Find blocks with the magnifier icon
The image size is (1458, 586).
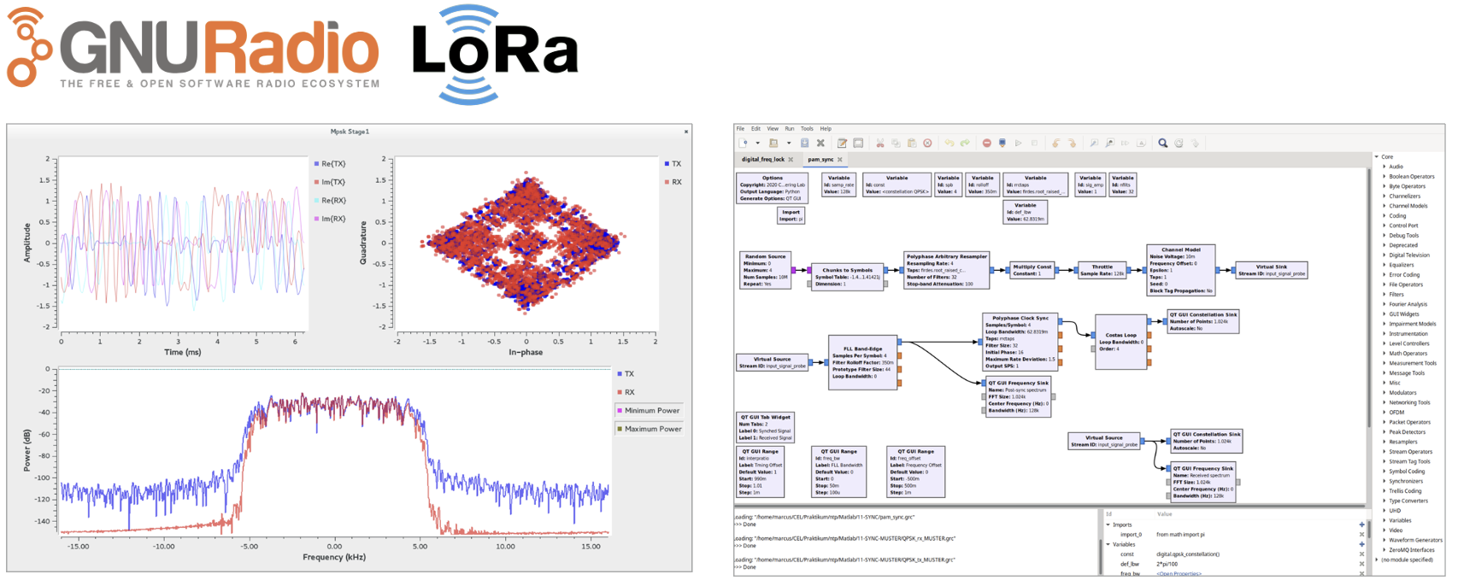tap(1162, 144)
